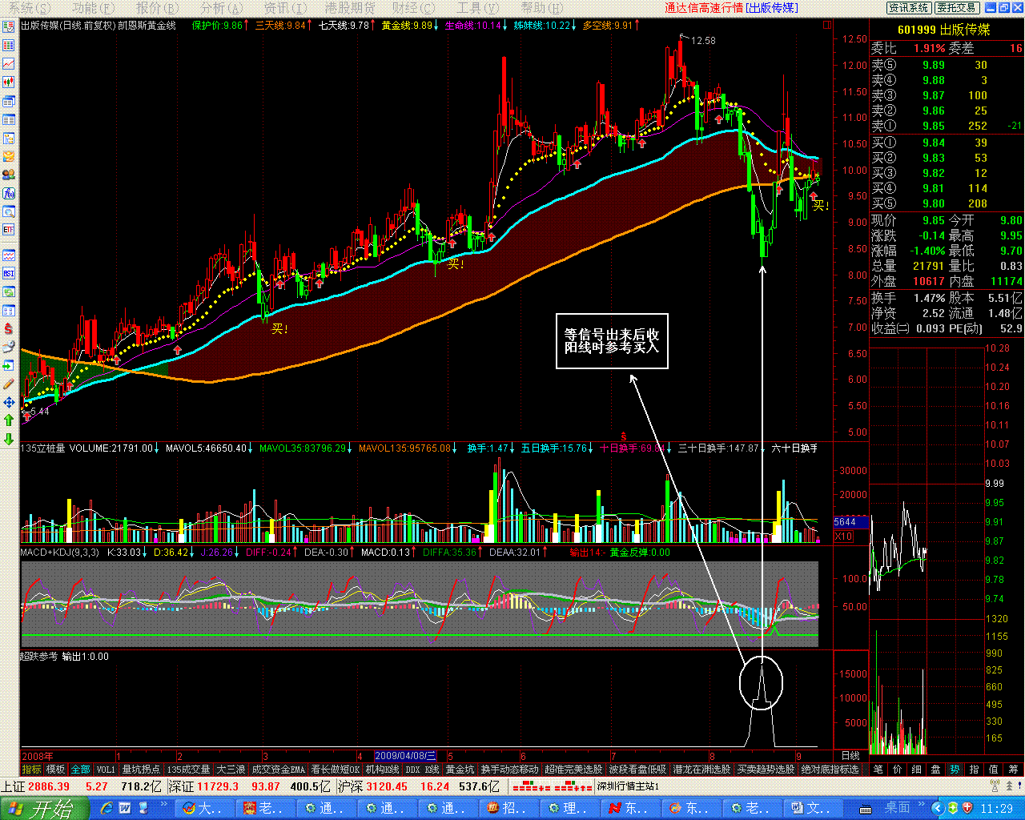Click the red shield tray icon

coord(967,807)
